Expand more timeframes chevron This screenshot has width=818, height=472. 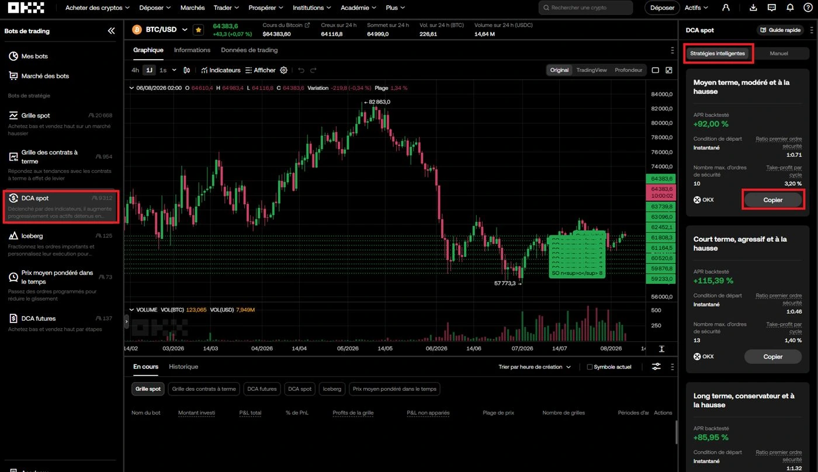[x=174, y=70]
